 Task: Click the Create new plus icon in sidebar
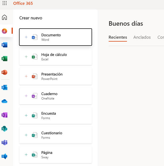(4, 31)
